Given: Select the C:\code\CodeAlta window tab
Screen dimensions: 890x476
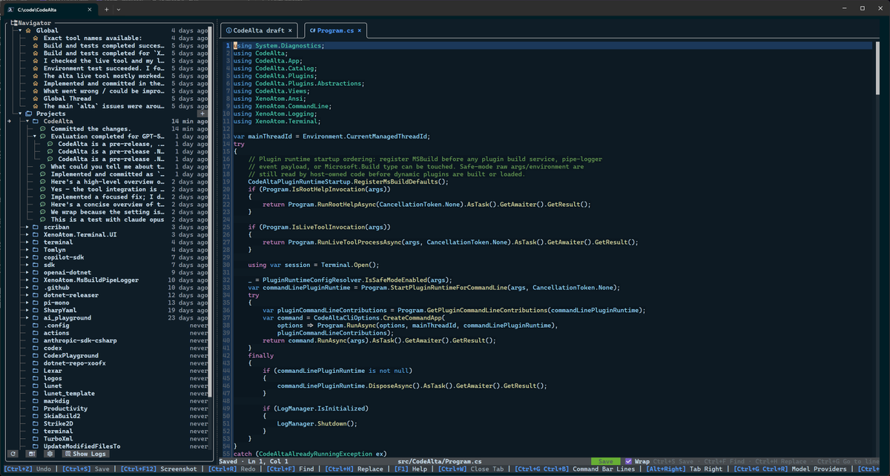Looking at the screenshot, I should [x=49, y=8].
